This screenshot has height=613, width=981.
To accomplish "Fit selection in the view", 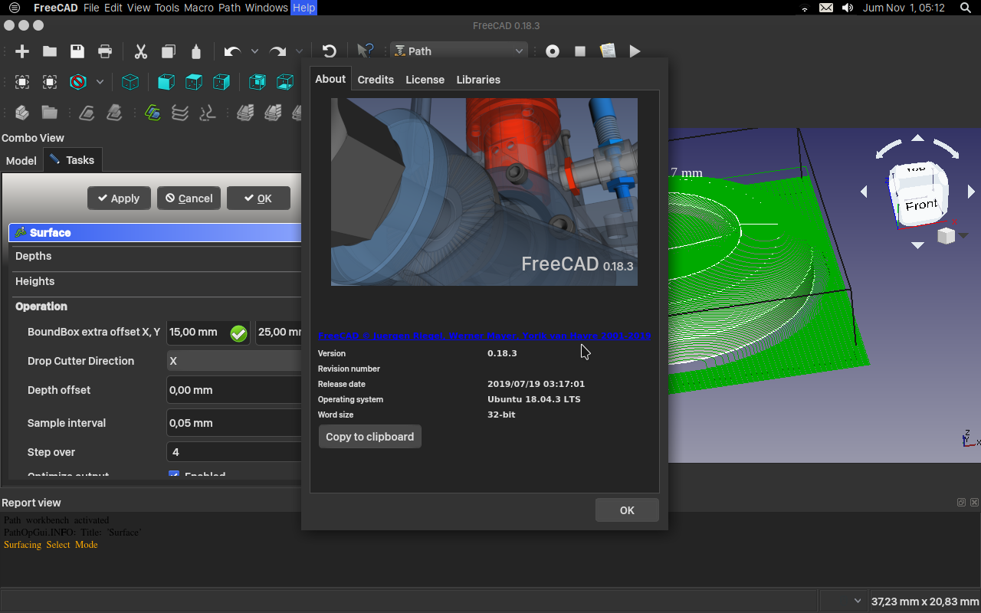I will 50,82.
